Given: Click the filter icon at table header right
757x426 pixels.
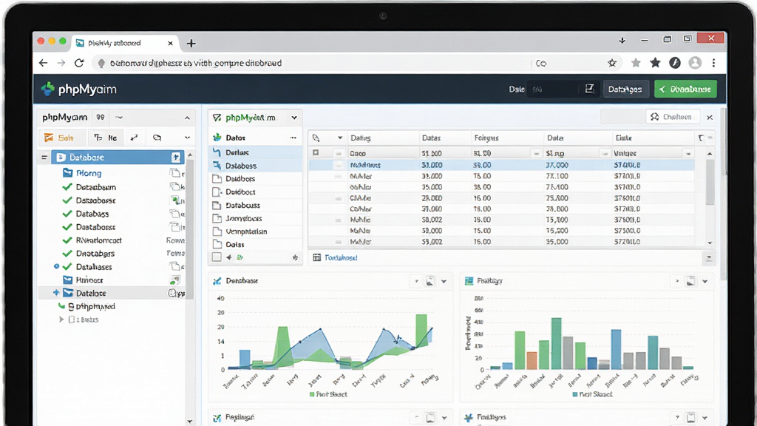Looking at the screenshot, I should (701, 138).
